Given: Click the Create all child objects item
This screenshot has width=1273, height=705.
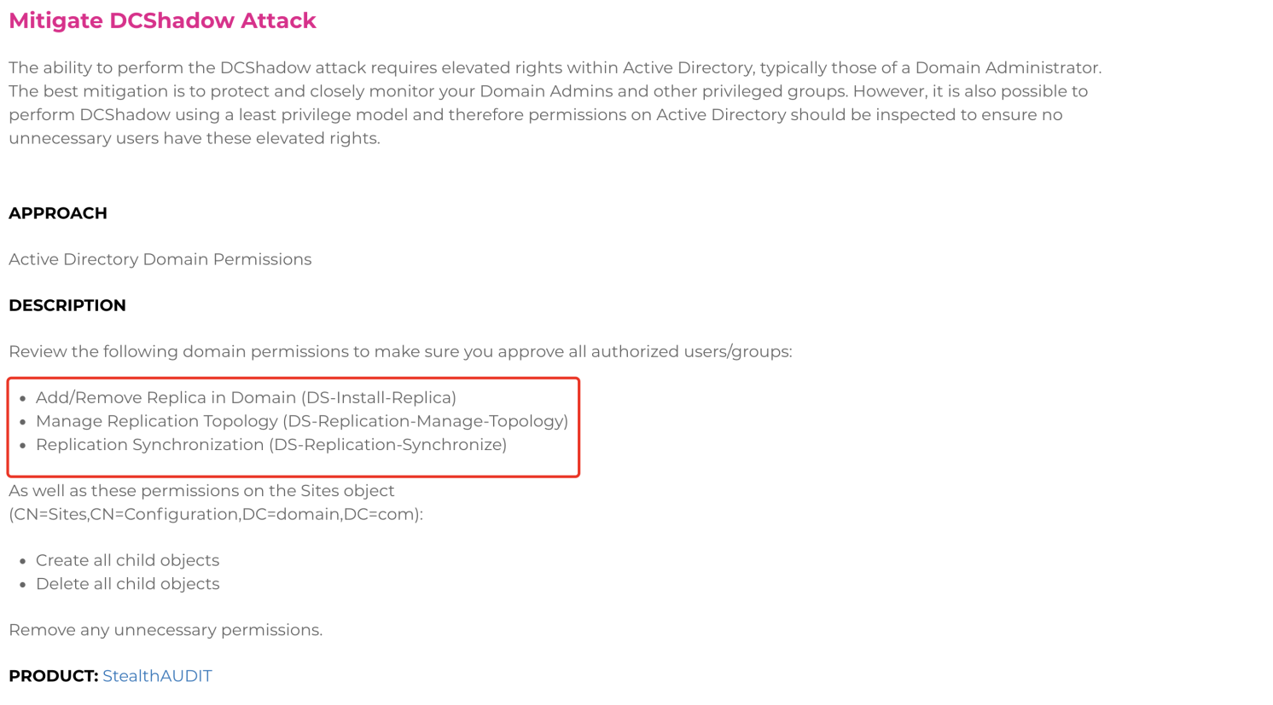Looking at the screenshot, I should click(x=127, y=560).
